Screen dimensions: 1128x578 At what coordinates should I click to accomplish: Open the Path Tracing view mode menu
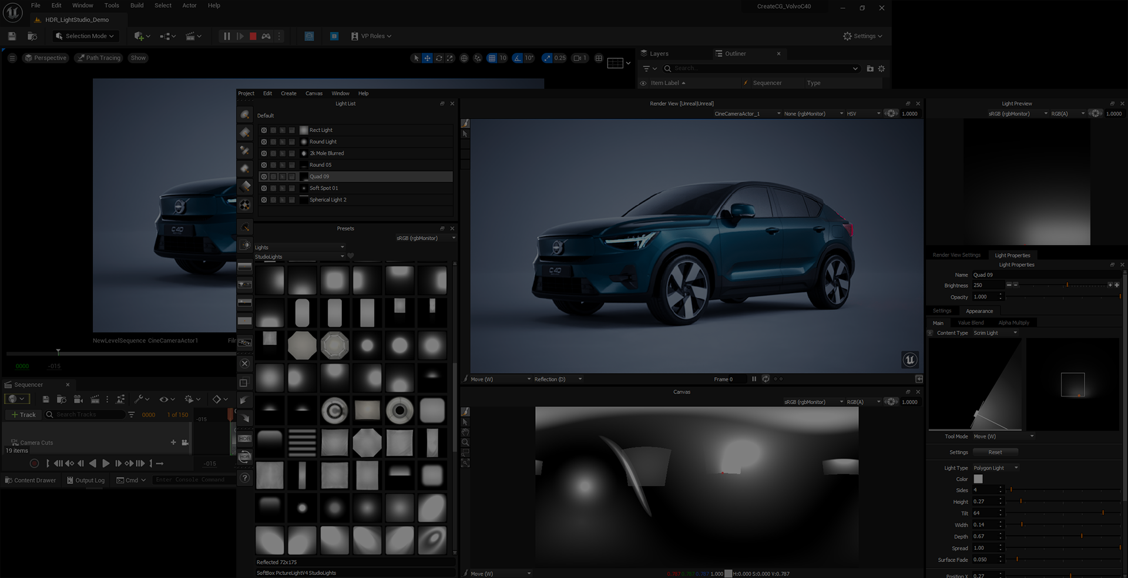[x=99, y=58]
